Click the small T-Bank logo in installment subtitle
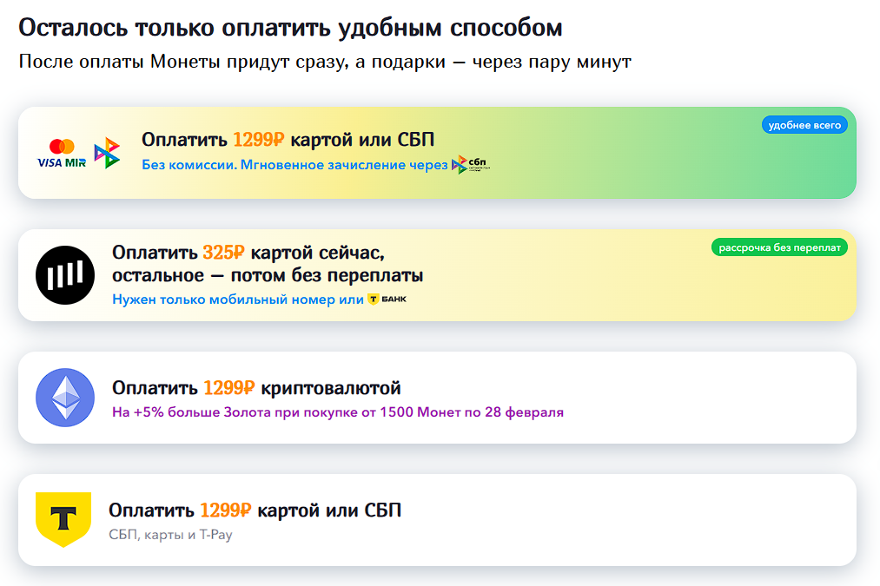880x586 pixels. pyautogui.click(x=387, y=300)
